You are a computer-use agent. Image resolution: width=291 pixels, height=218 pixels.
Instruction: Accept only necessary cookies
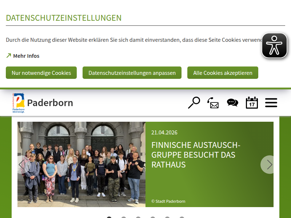click(x=41, y=73)
